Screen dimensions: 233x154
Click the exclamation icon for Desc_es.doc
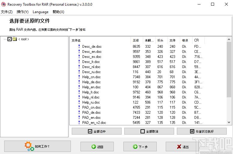pyautogui.click(x=79, y=56)
